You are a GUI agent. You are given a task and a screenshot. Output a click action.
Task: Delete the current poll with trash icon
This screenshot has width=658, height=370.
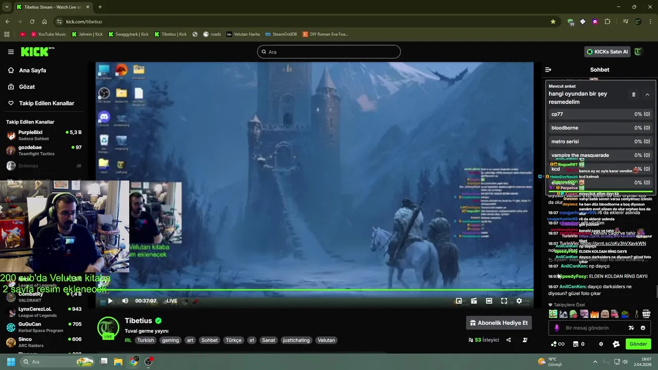(633, 95)
